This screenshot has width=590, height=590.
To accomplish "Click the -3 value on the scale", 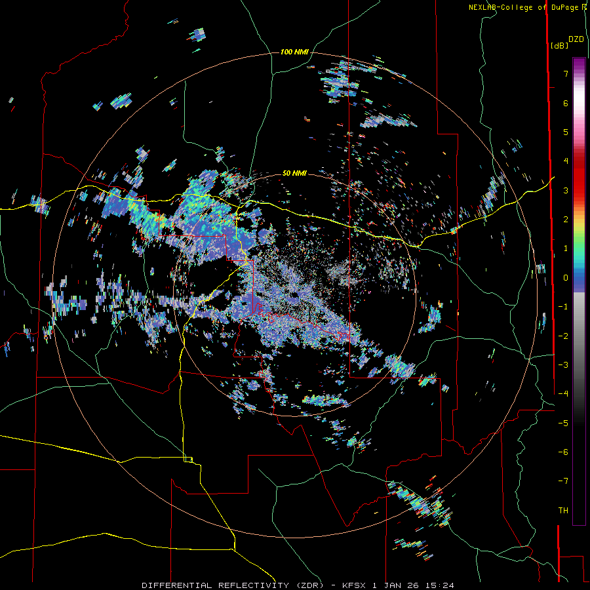I will (563, 365).
